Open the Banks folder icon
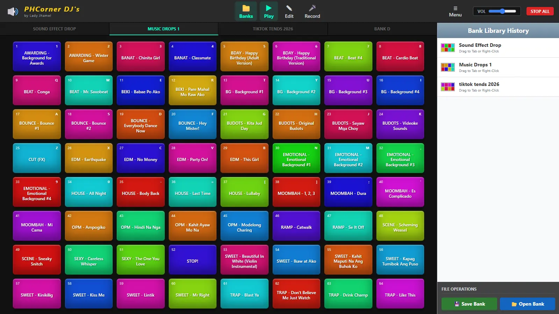This screenshot has width=559, height=314. pos(246,11)
